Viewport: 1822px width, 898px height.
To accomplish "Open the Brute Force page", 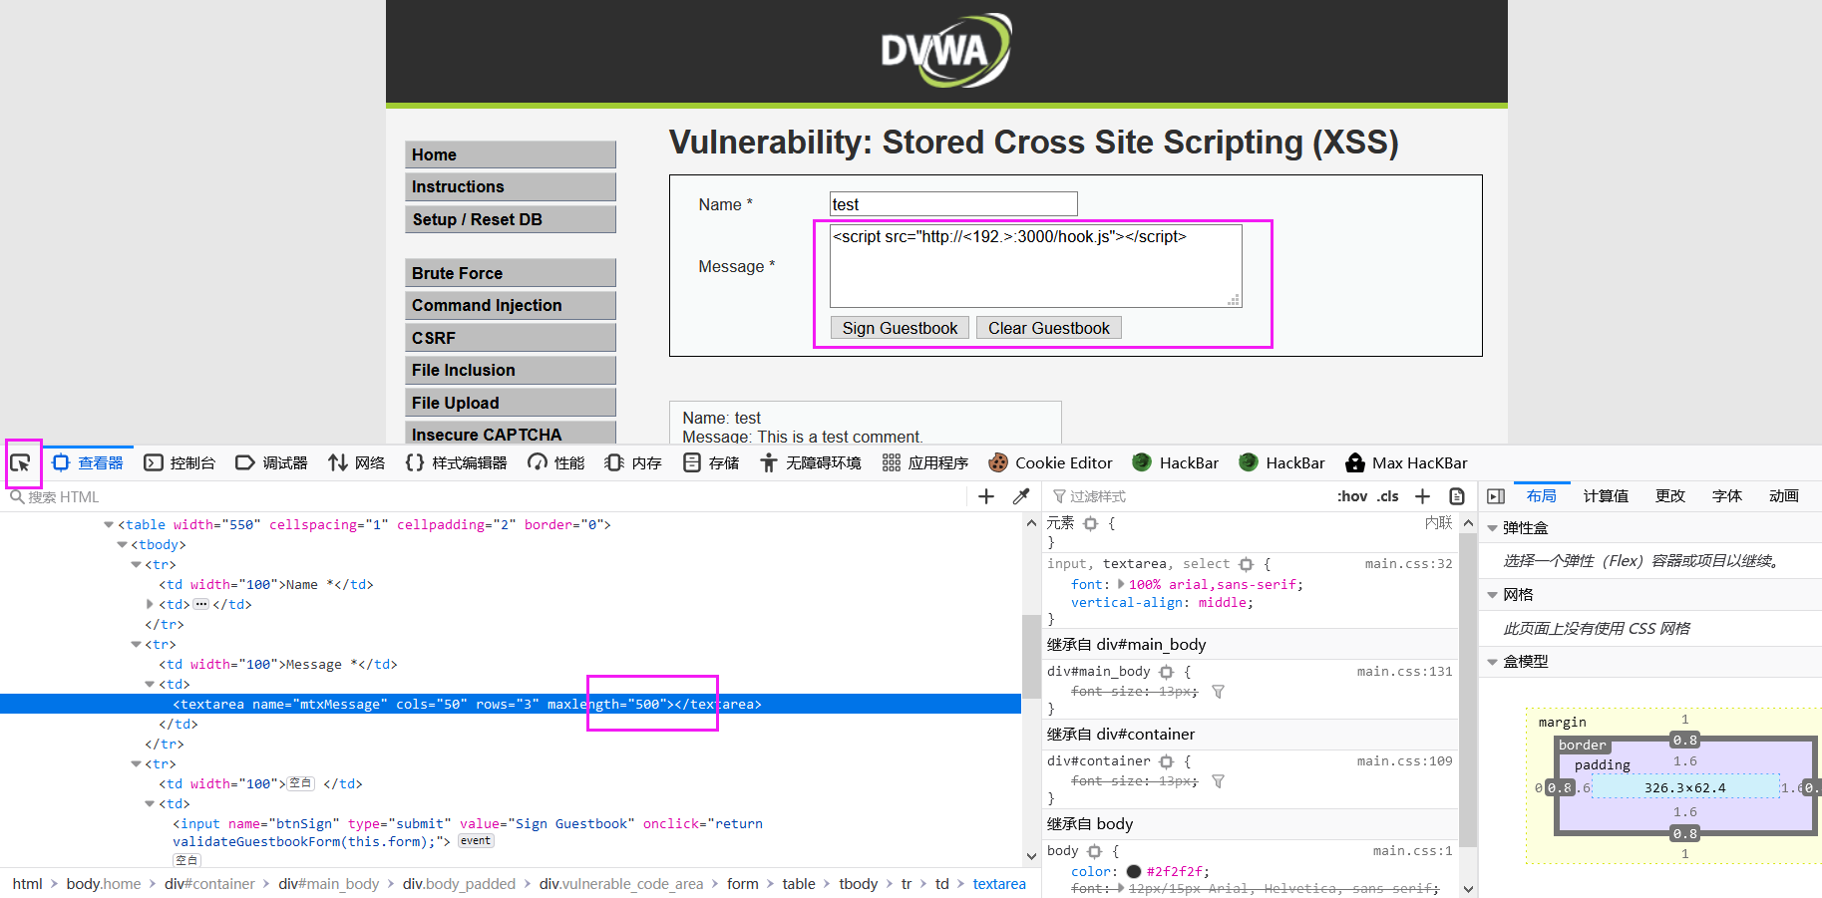I will (511, 273).
